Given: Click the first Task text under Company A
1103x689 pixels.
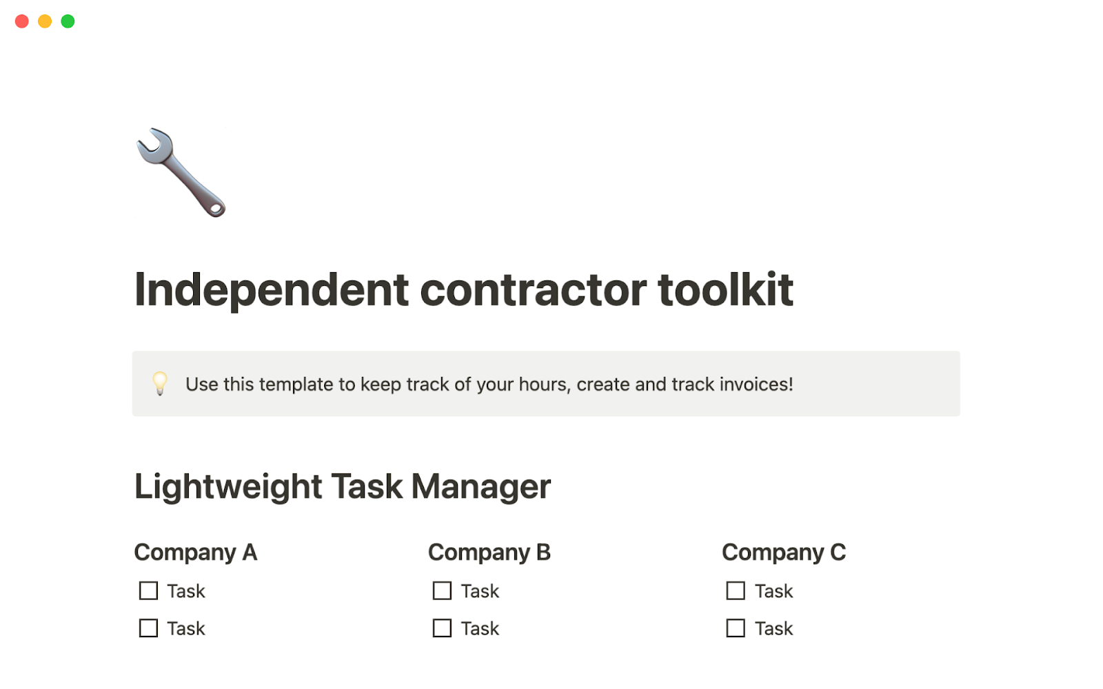Looking at the screenshot, I should pyautogui.click(x=186, y=591).
